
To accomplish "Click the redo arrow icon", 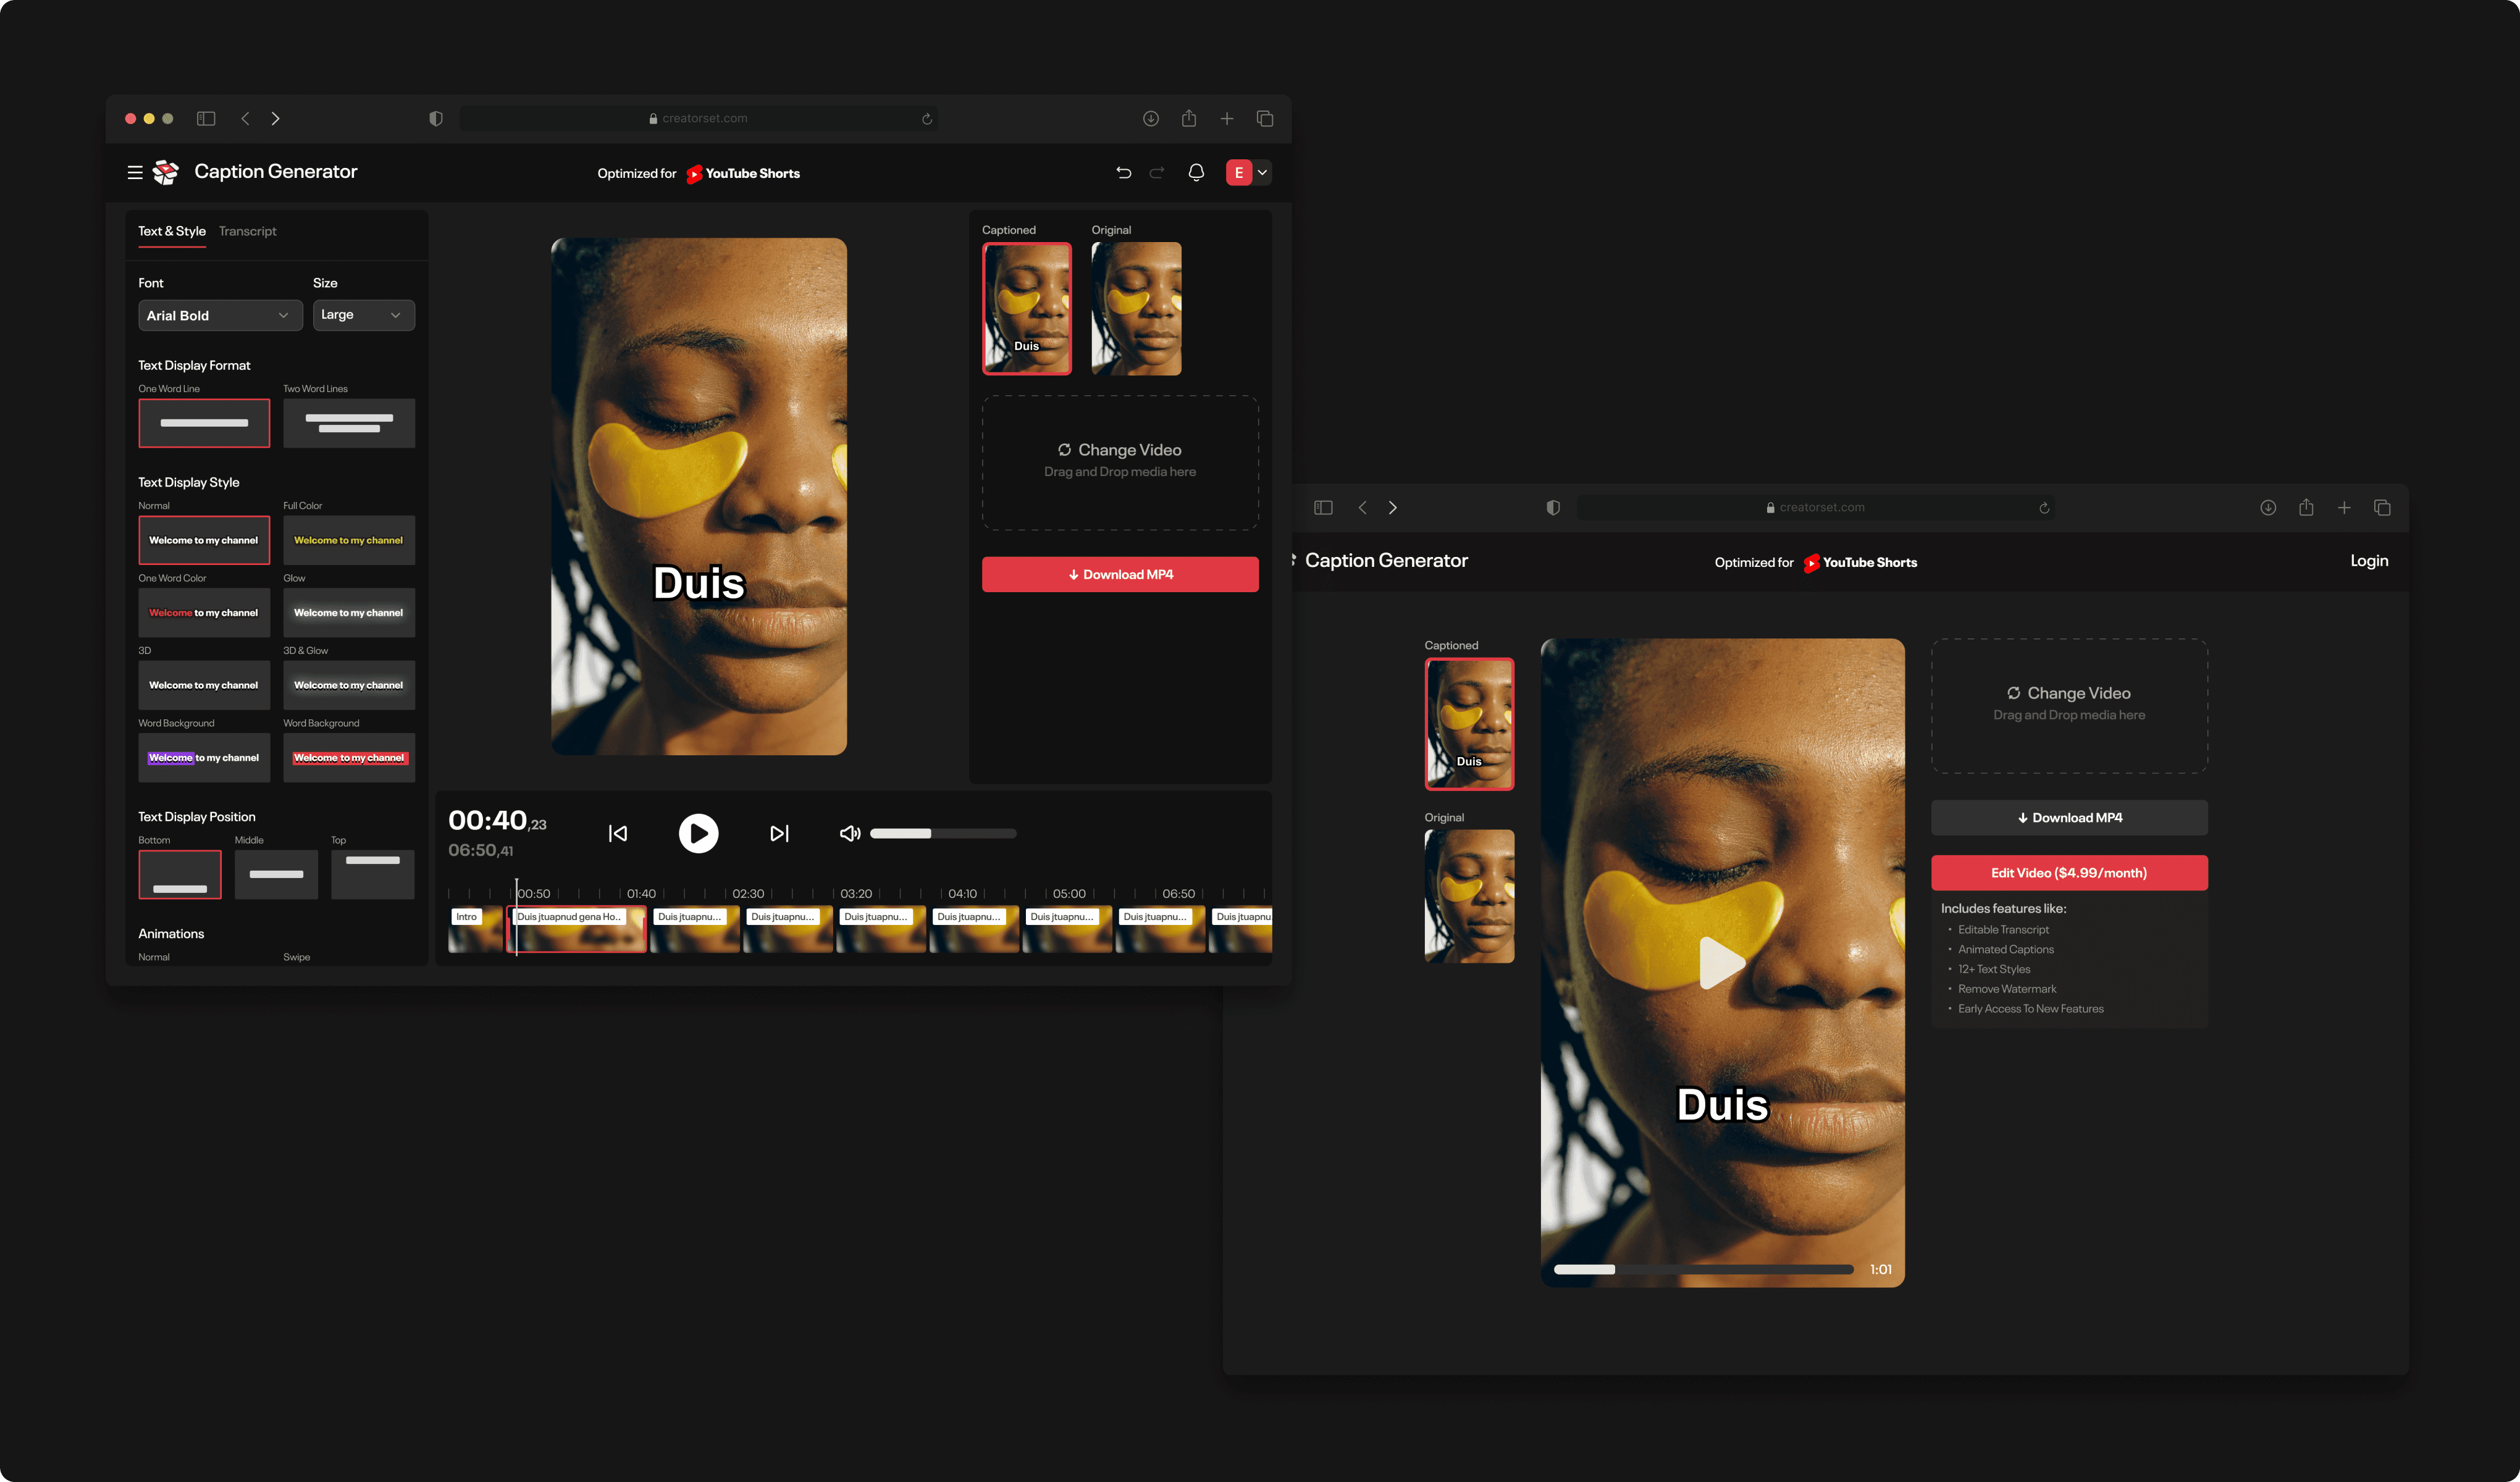I will 1157,173.
